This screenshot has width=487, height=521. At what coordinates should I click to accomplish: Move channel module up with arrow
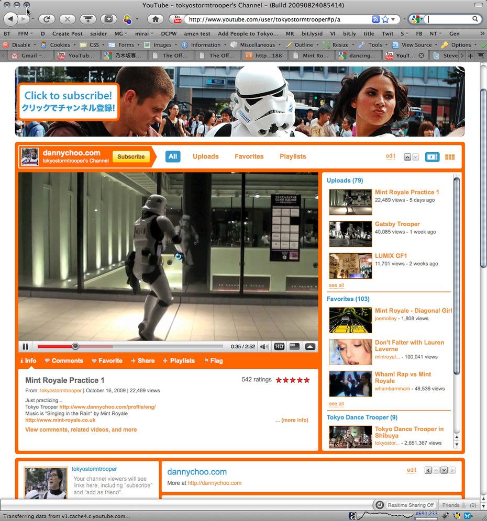[x=407, y=157]
